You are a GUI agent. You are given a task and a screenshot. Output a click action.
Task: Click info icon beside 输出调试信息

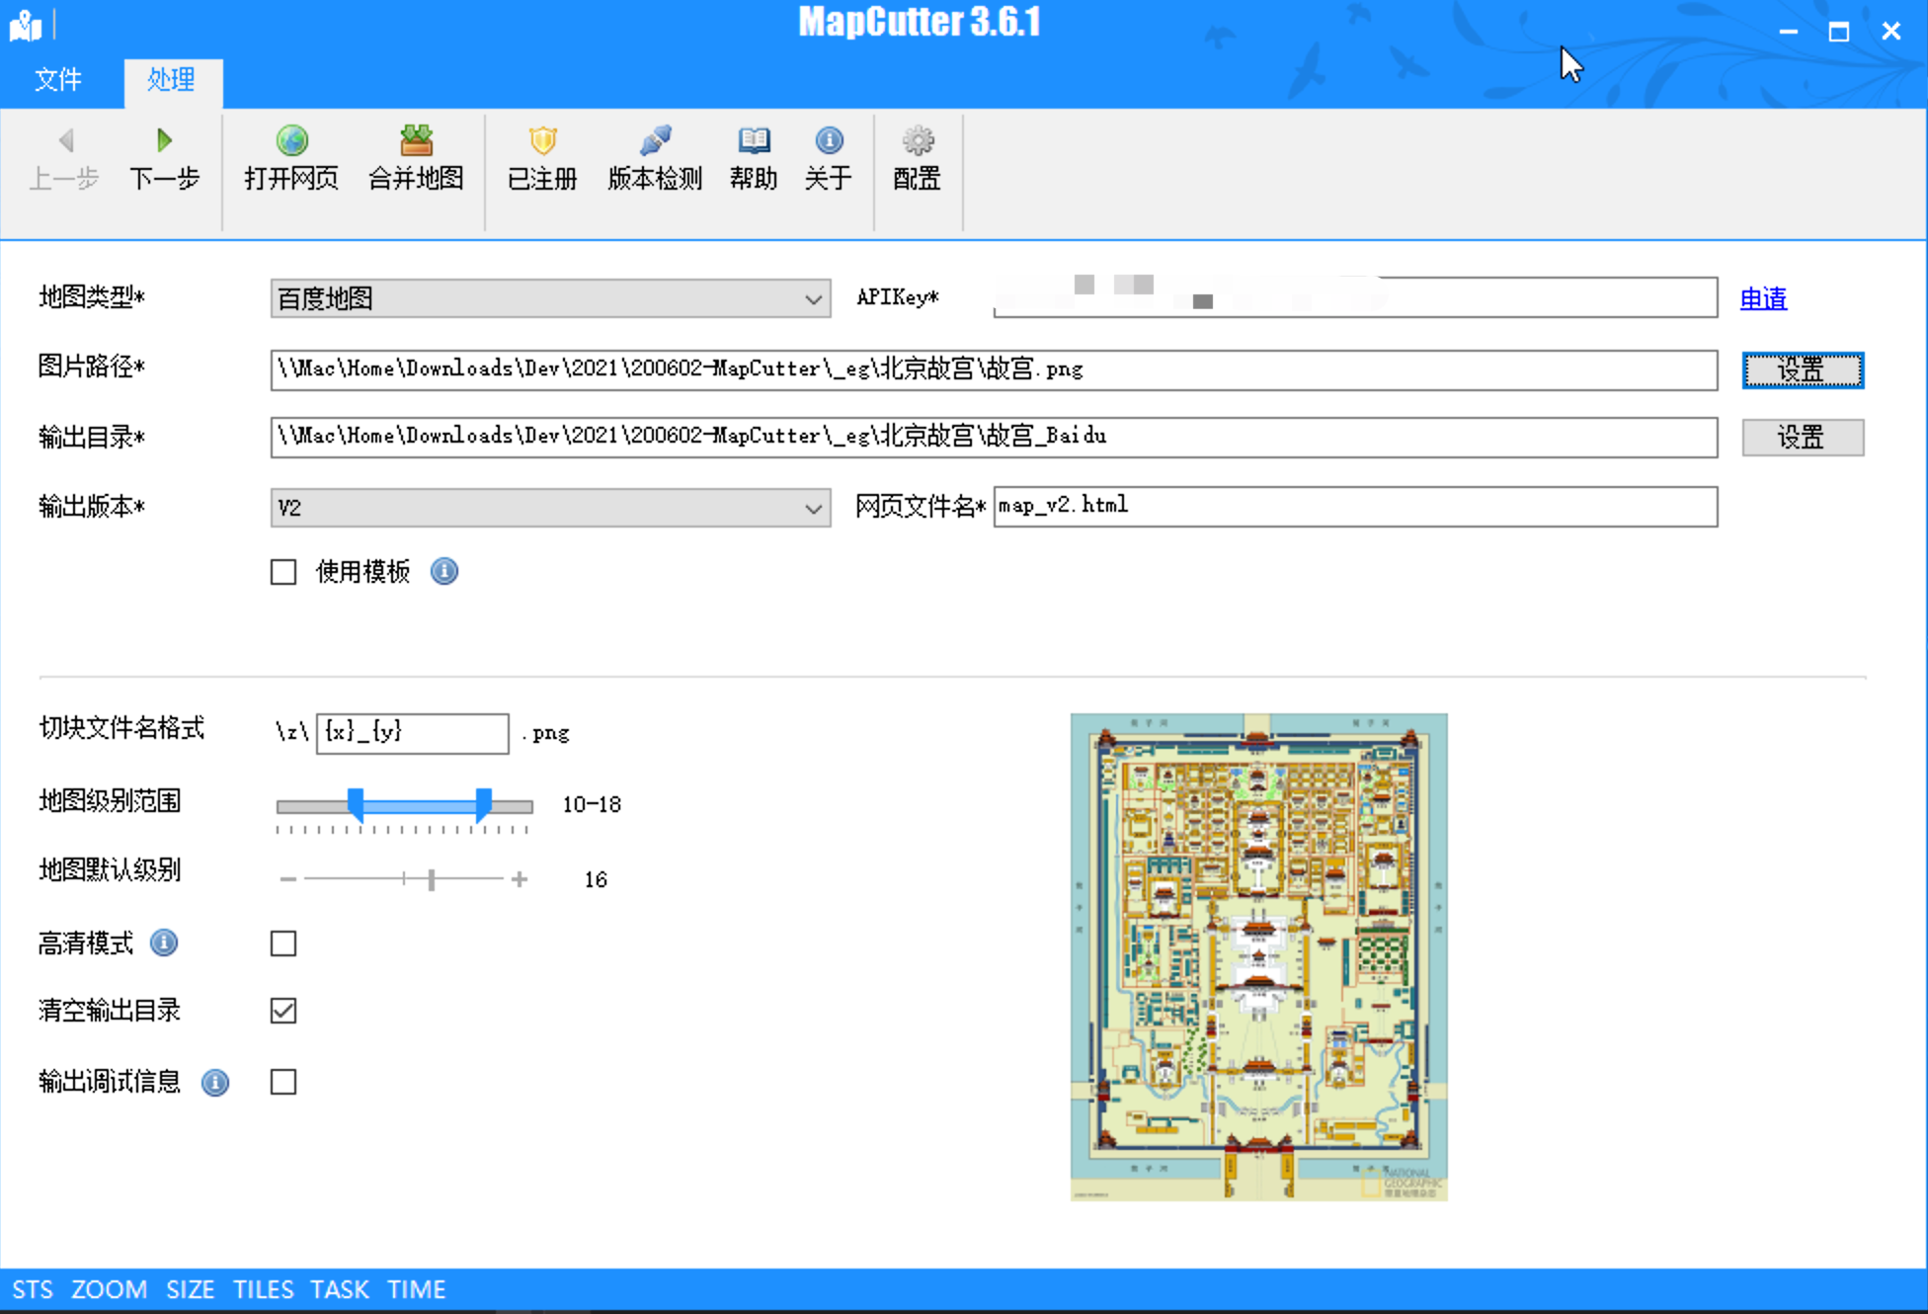tap(215, 1083)
